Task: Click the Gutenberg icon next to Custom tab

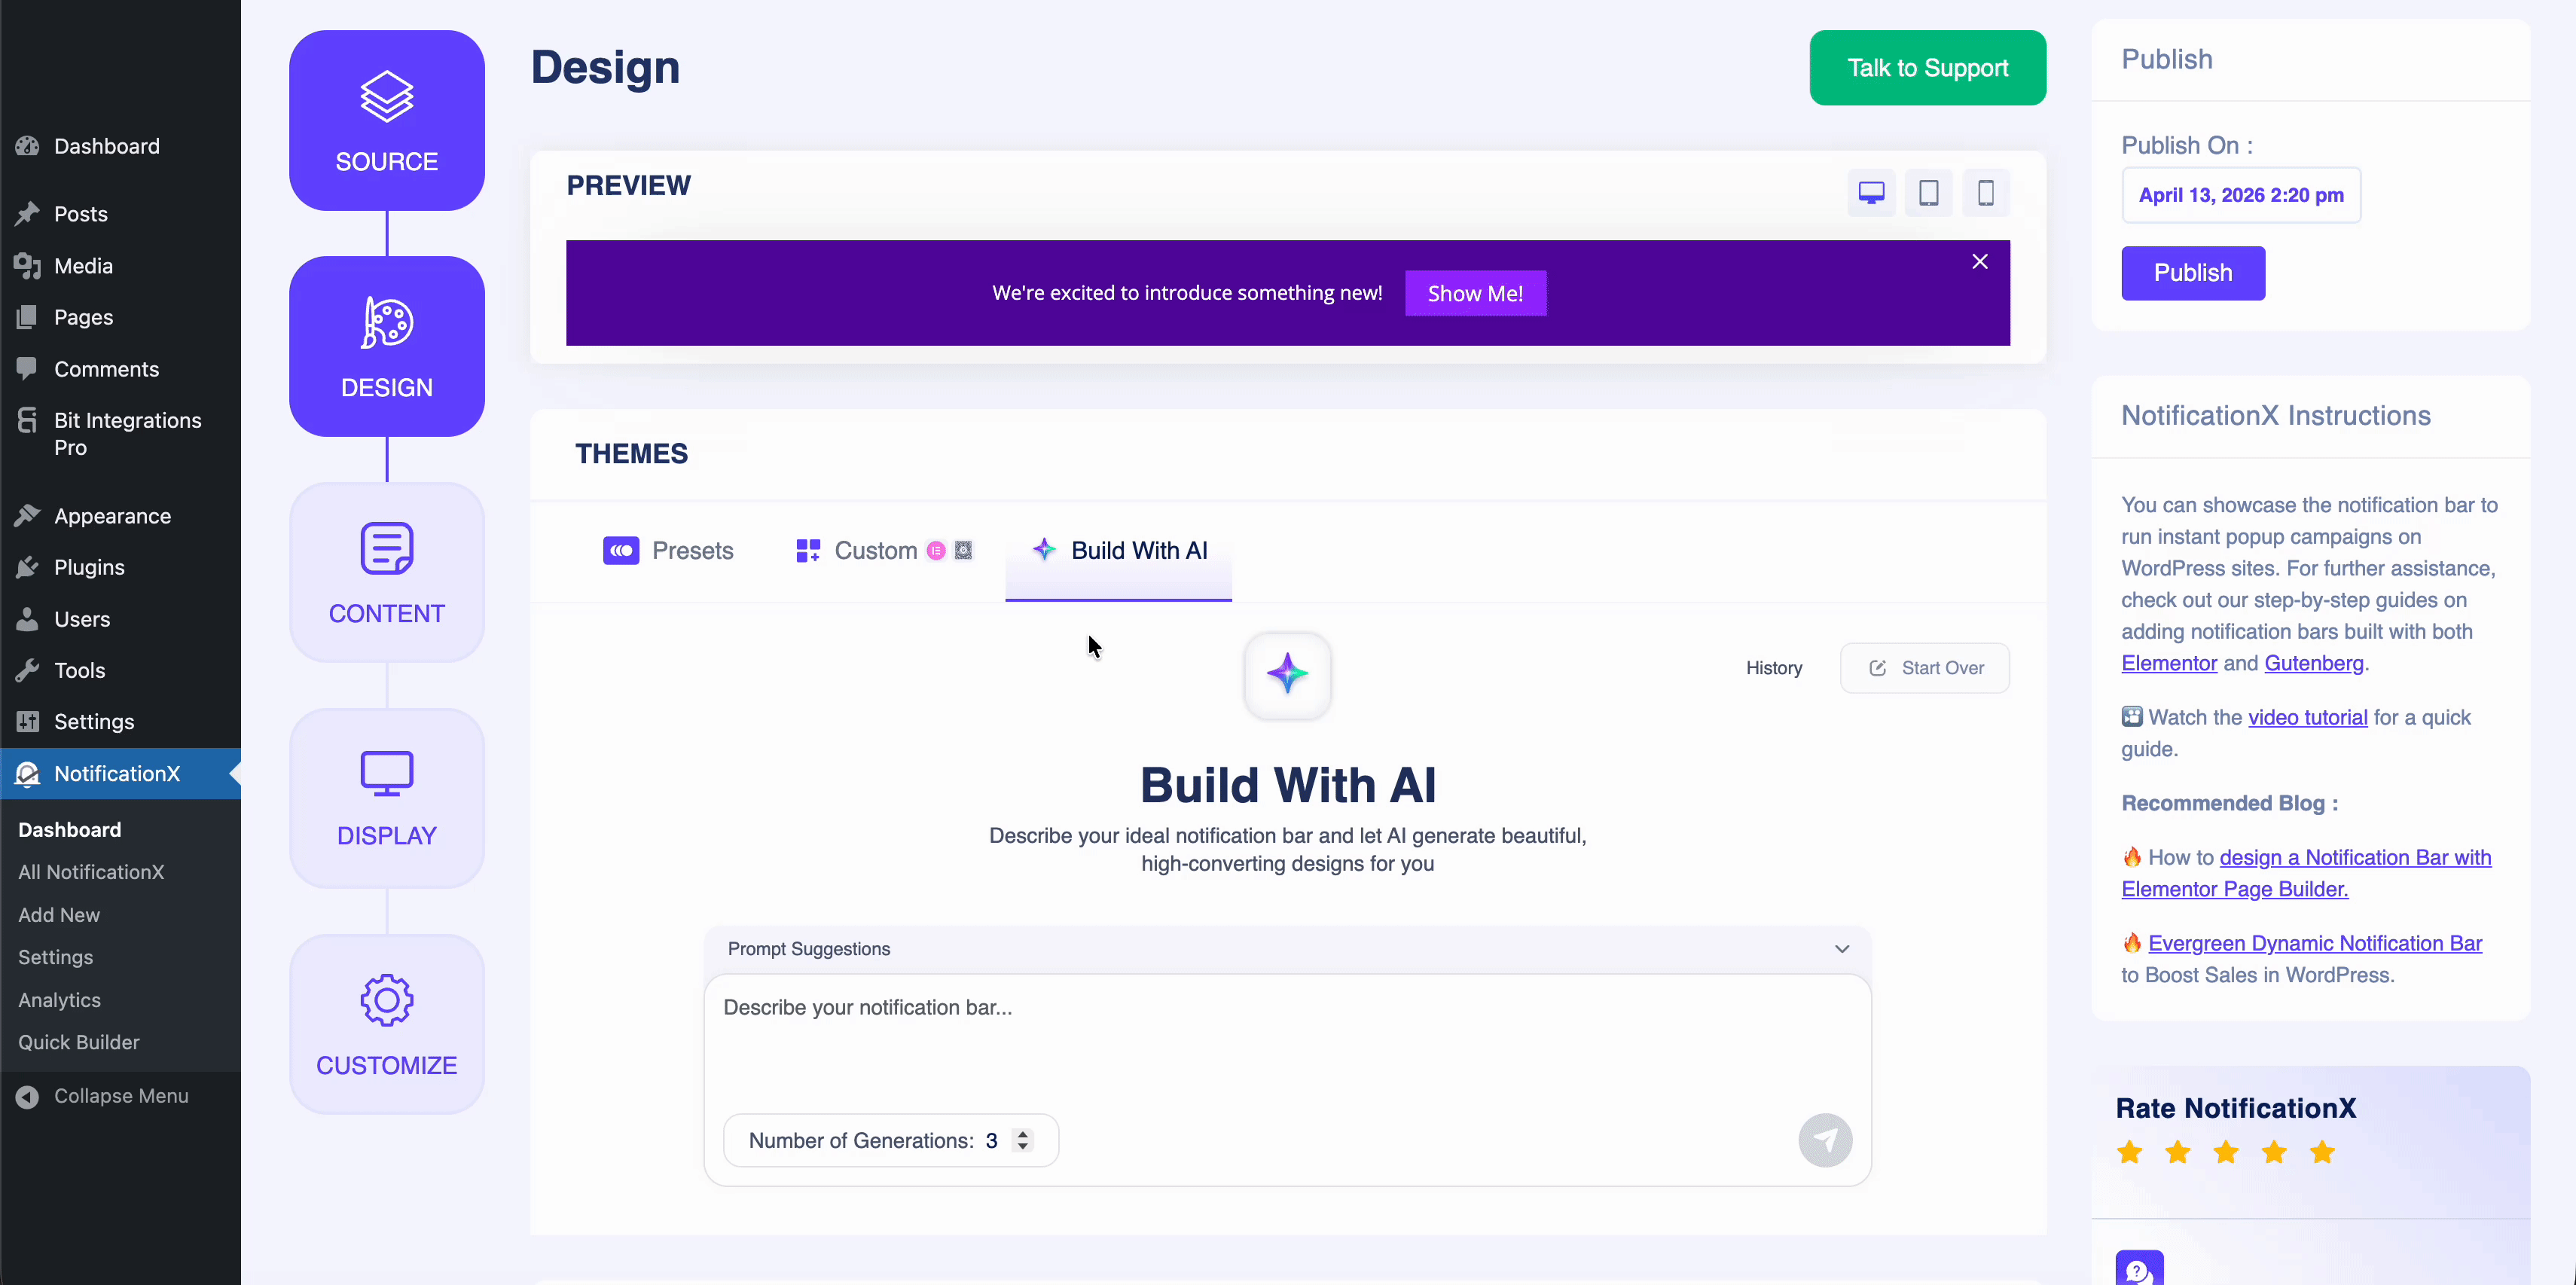Action: click(x=962, y=550)
